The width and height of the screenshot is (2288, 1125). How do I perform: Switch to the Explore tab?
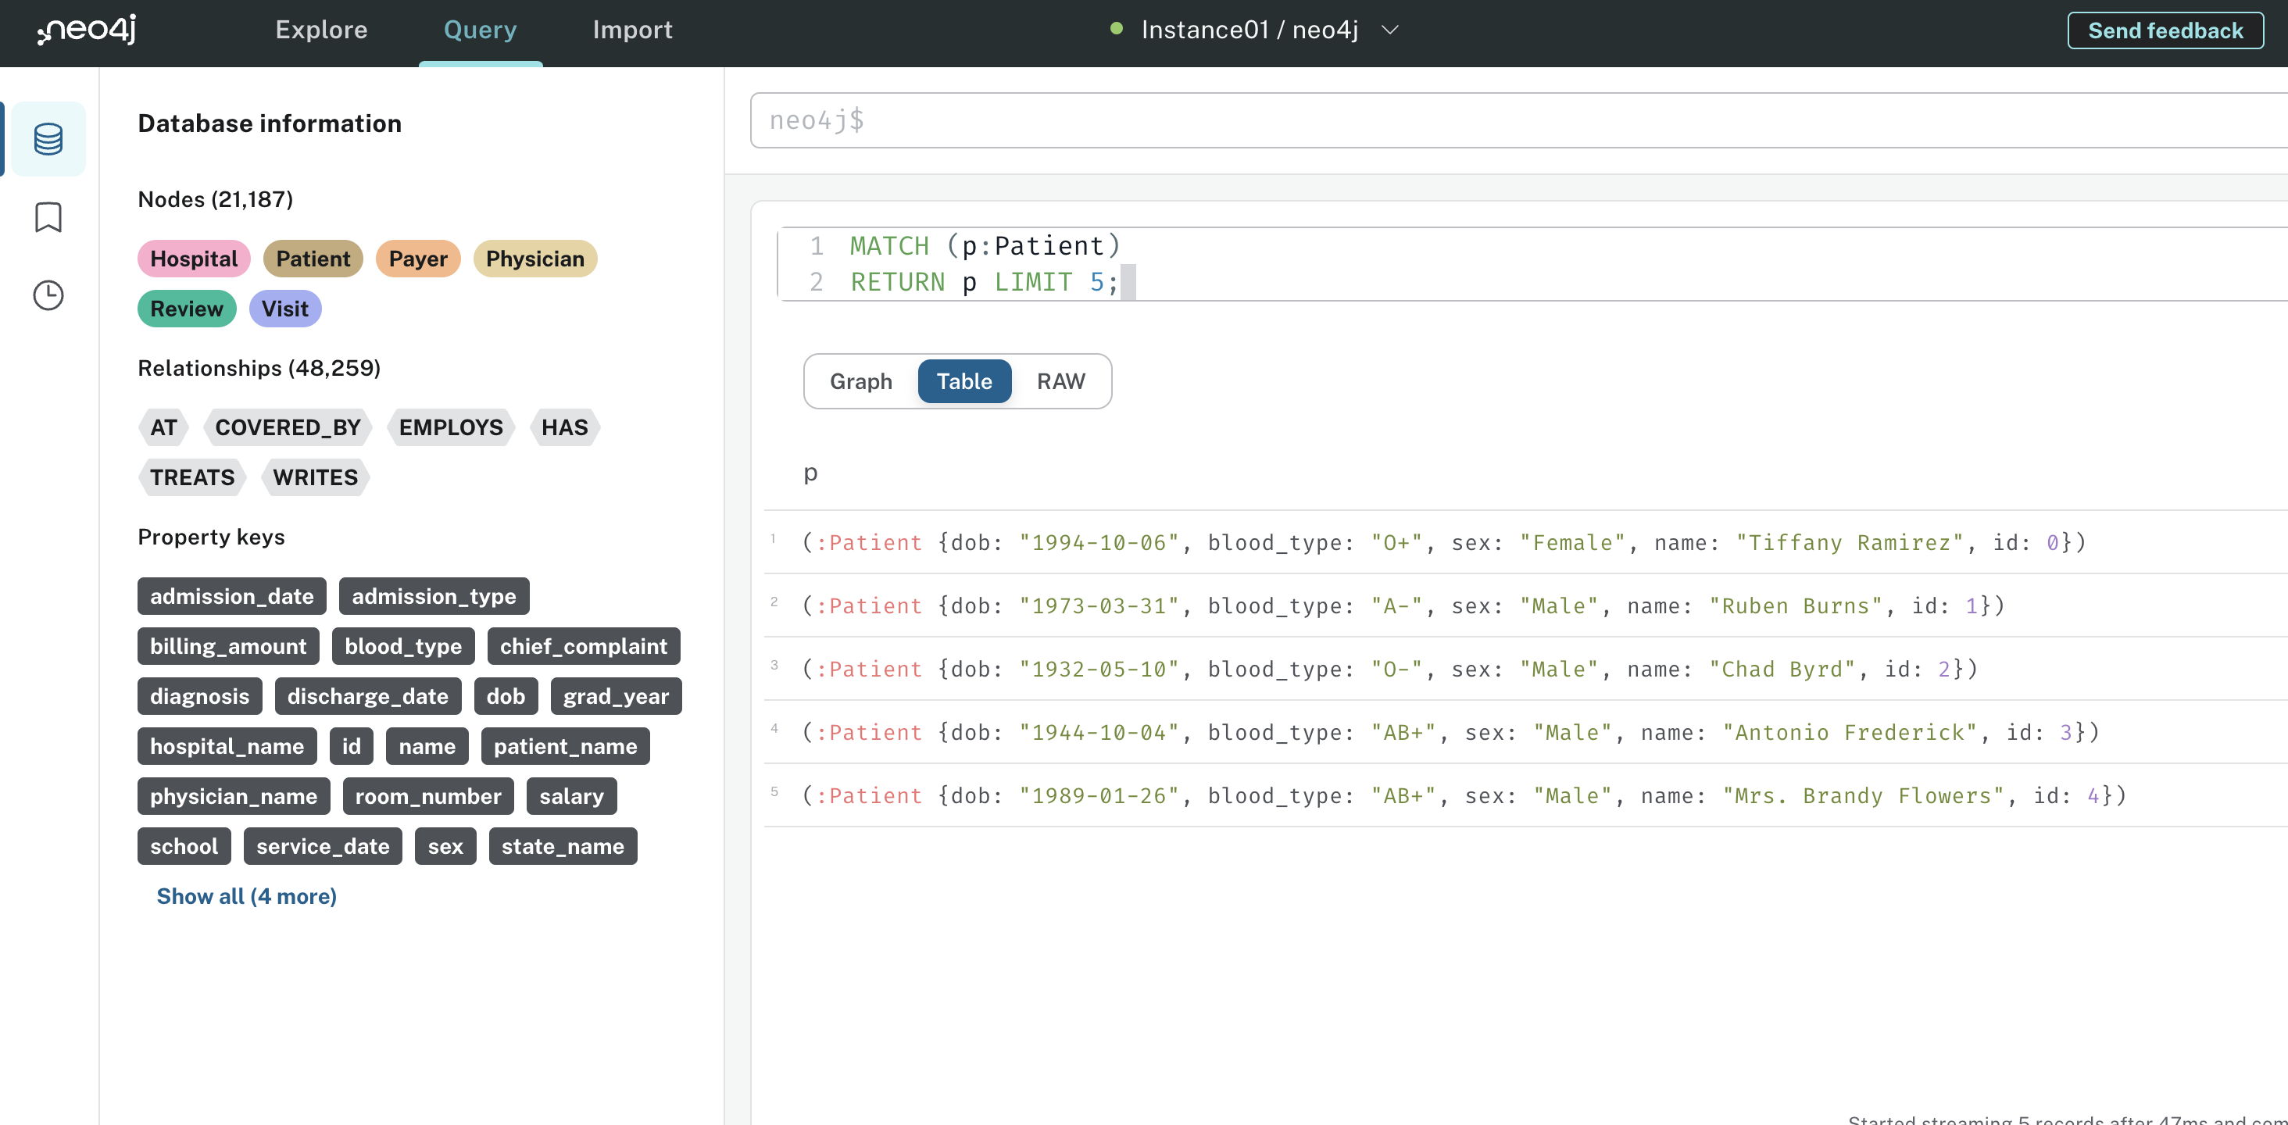[321, 30]
